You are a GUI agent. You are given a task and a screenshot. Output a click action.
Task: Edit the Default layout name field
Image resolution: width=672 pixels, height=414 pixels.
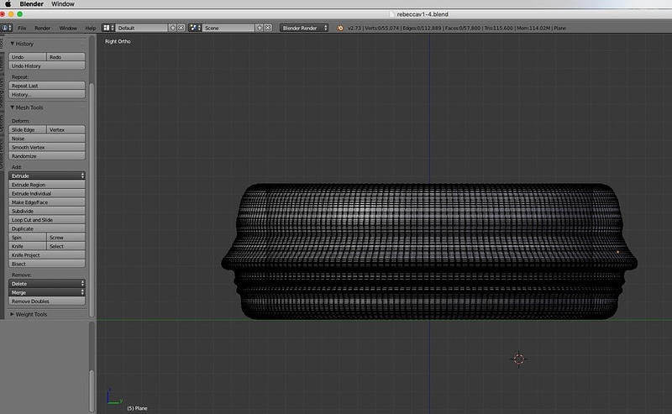[x=141, y=28]
